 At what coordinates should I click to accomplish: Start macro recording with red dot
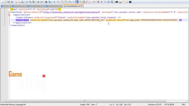click(98, 2)
